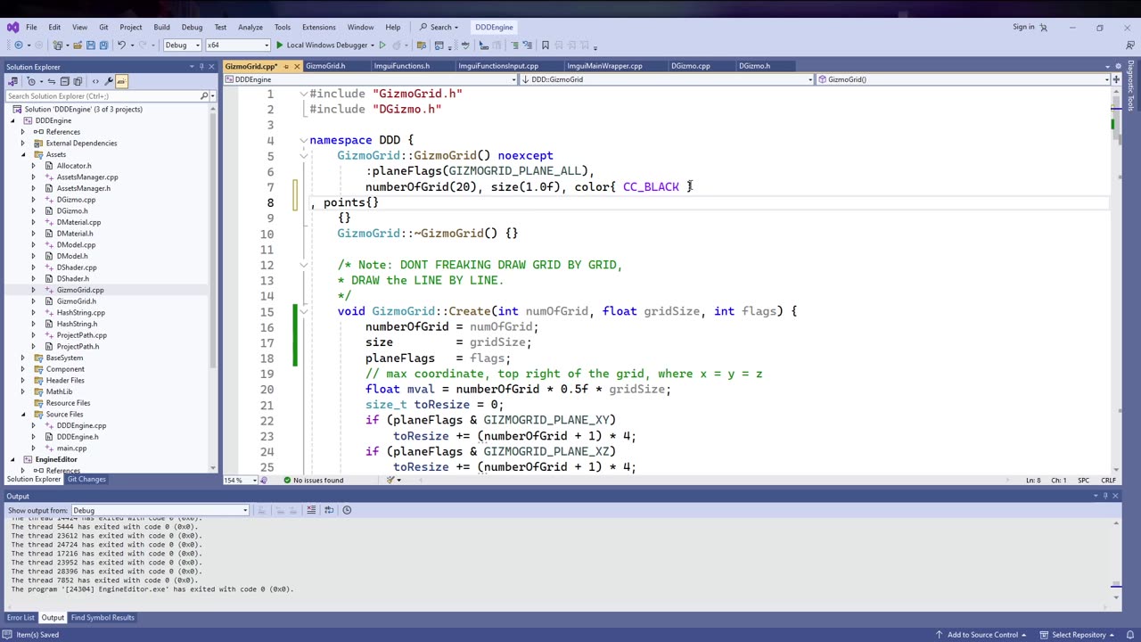This screenshot has width=1141, height=642.
Task: Click the code cleanup broom icon
Action: [x=390, y=480]
